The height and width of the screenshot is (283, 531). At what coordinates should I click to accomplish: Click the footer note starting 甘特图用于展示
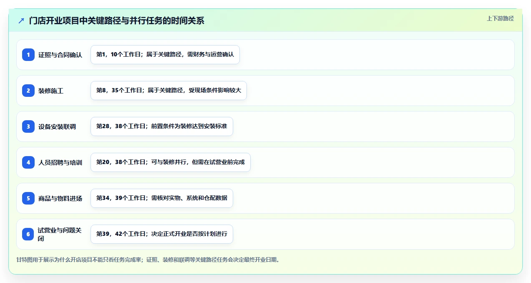coord(148,260)
